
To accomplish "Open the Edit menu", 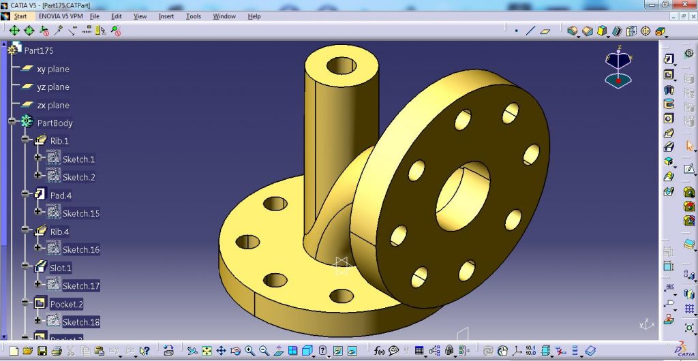I will pos(117,16).
